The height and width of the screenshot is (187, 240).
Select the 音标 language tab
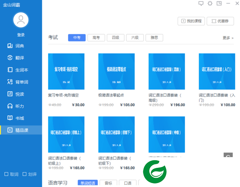pyautogui.click(x=108, y=183)
